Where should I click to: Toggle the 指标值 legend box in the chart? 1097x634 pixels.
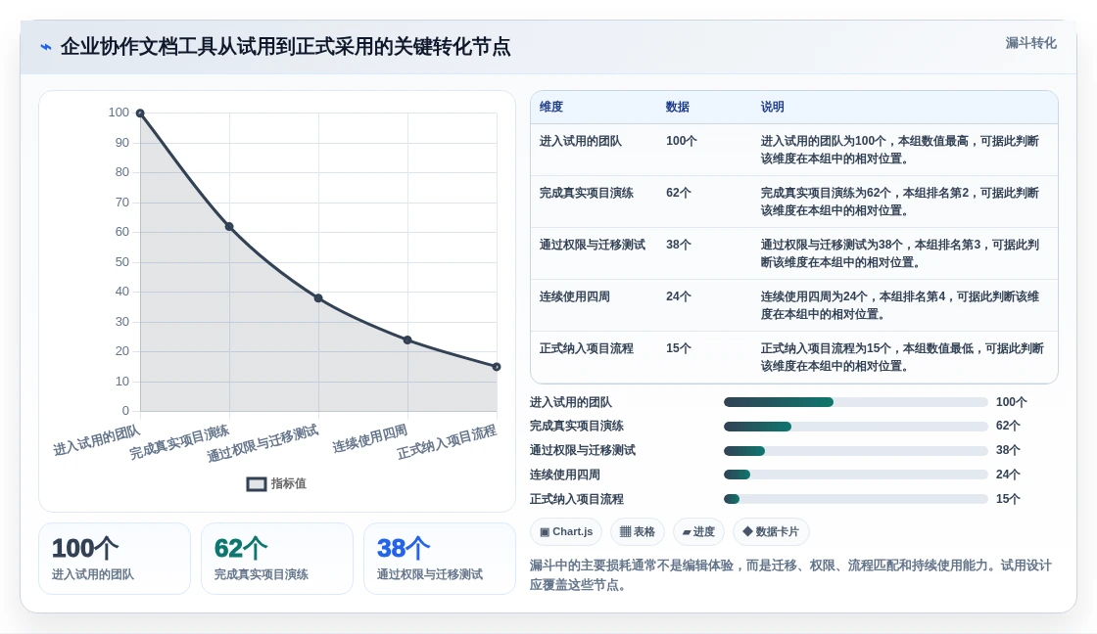tap(256, 483)
